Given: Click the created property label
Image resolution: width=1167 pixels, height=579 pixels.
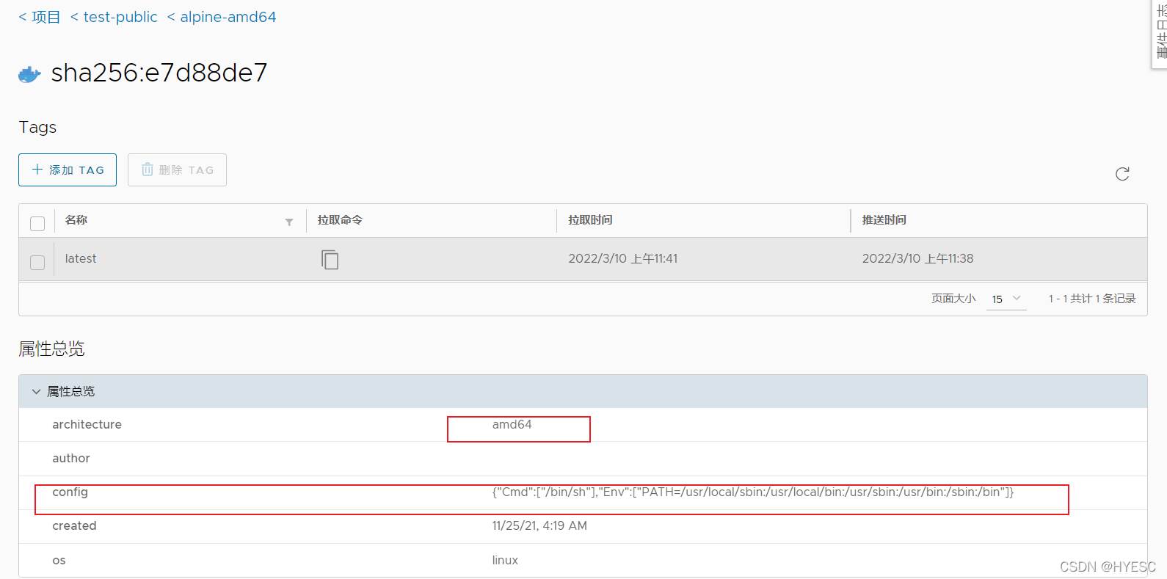Looking at the screenshot, I should tap(74, 525).
